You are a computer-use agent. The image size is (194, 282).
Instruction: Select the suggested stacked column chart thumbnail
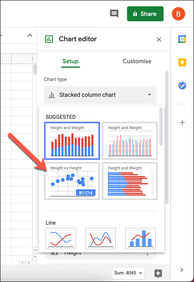click(72, 141)
